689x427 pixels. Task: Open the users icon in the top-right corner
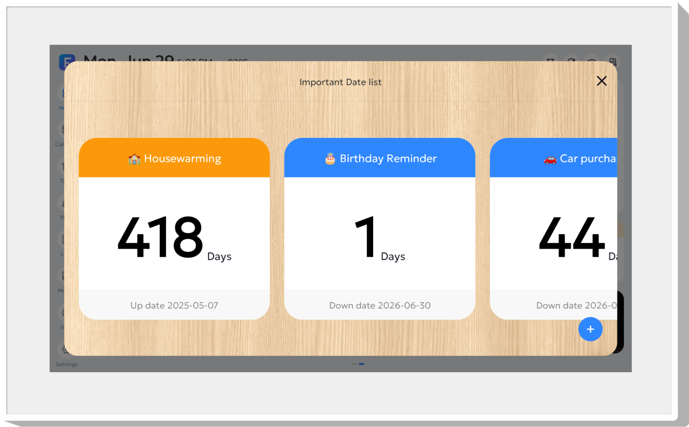[x=613, y=61]
